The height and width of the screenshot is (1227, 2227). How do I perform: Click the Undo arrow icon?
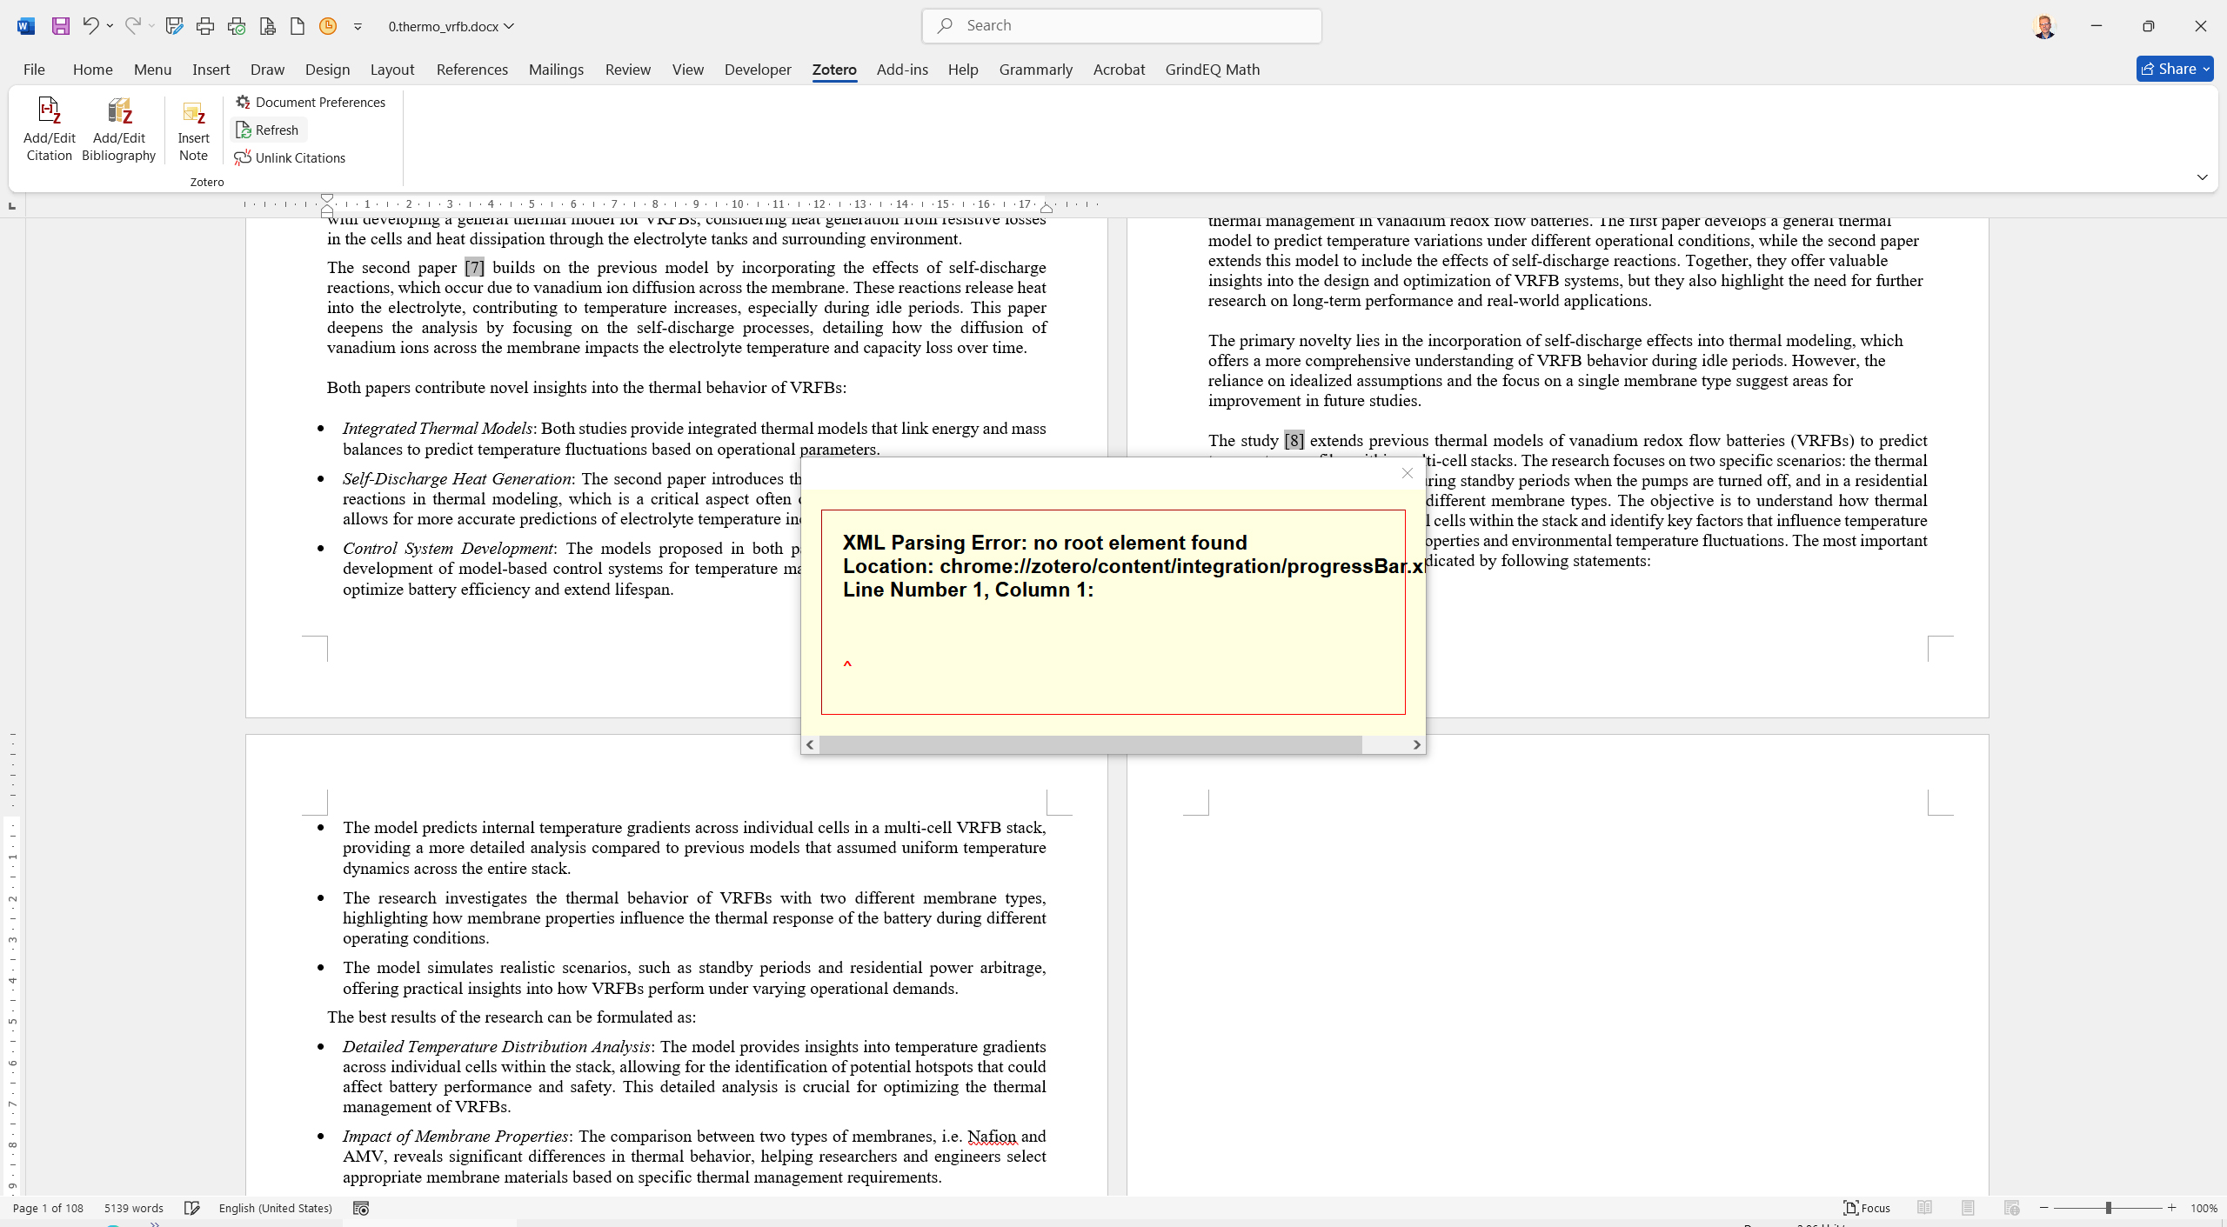[x=90, y=26]
